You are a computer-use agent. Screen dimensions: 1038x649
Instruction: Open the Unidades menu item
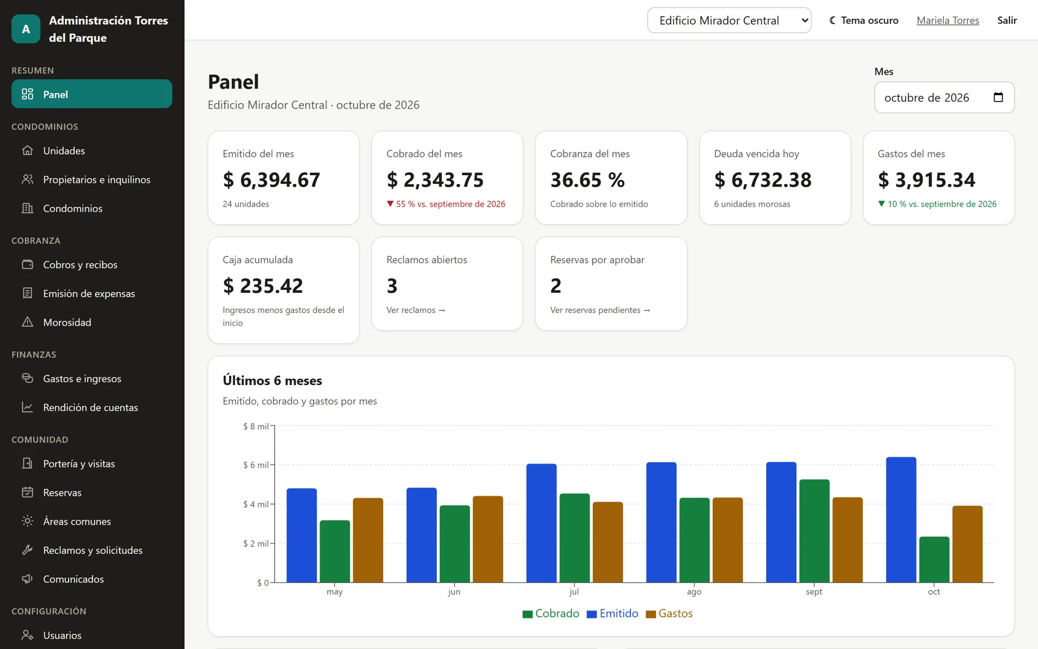point(92,150)
